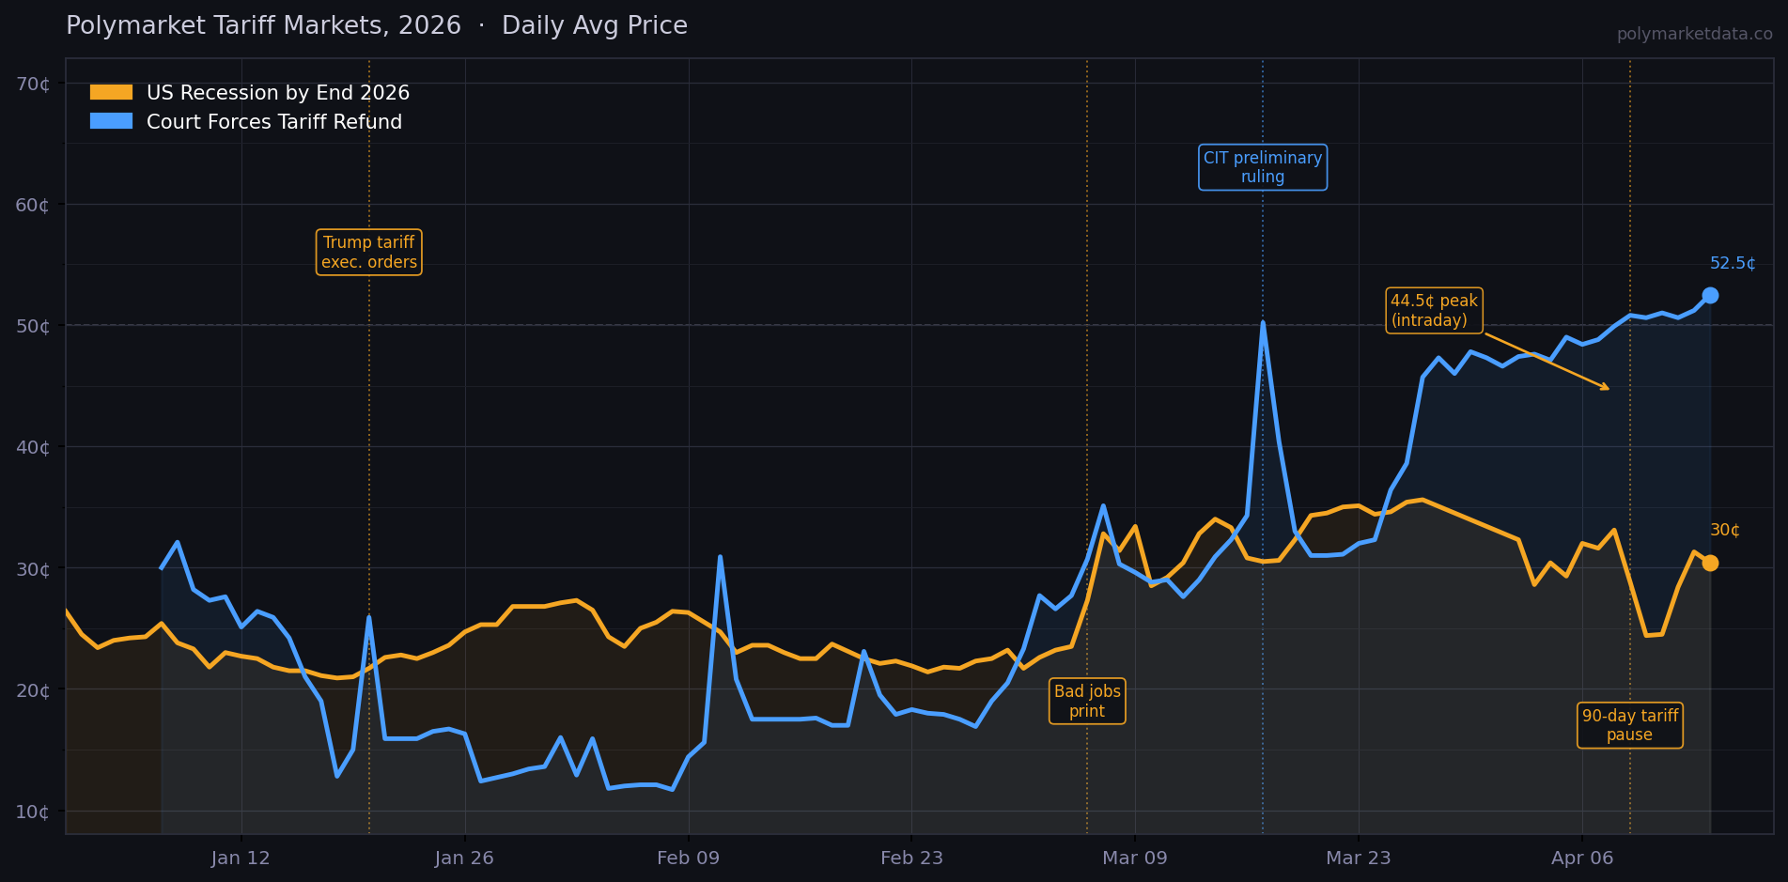Click the '70¢' y-axis tick label

point(32,84)
